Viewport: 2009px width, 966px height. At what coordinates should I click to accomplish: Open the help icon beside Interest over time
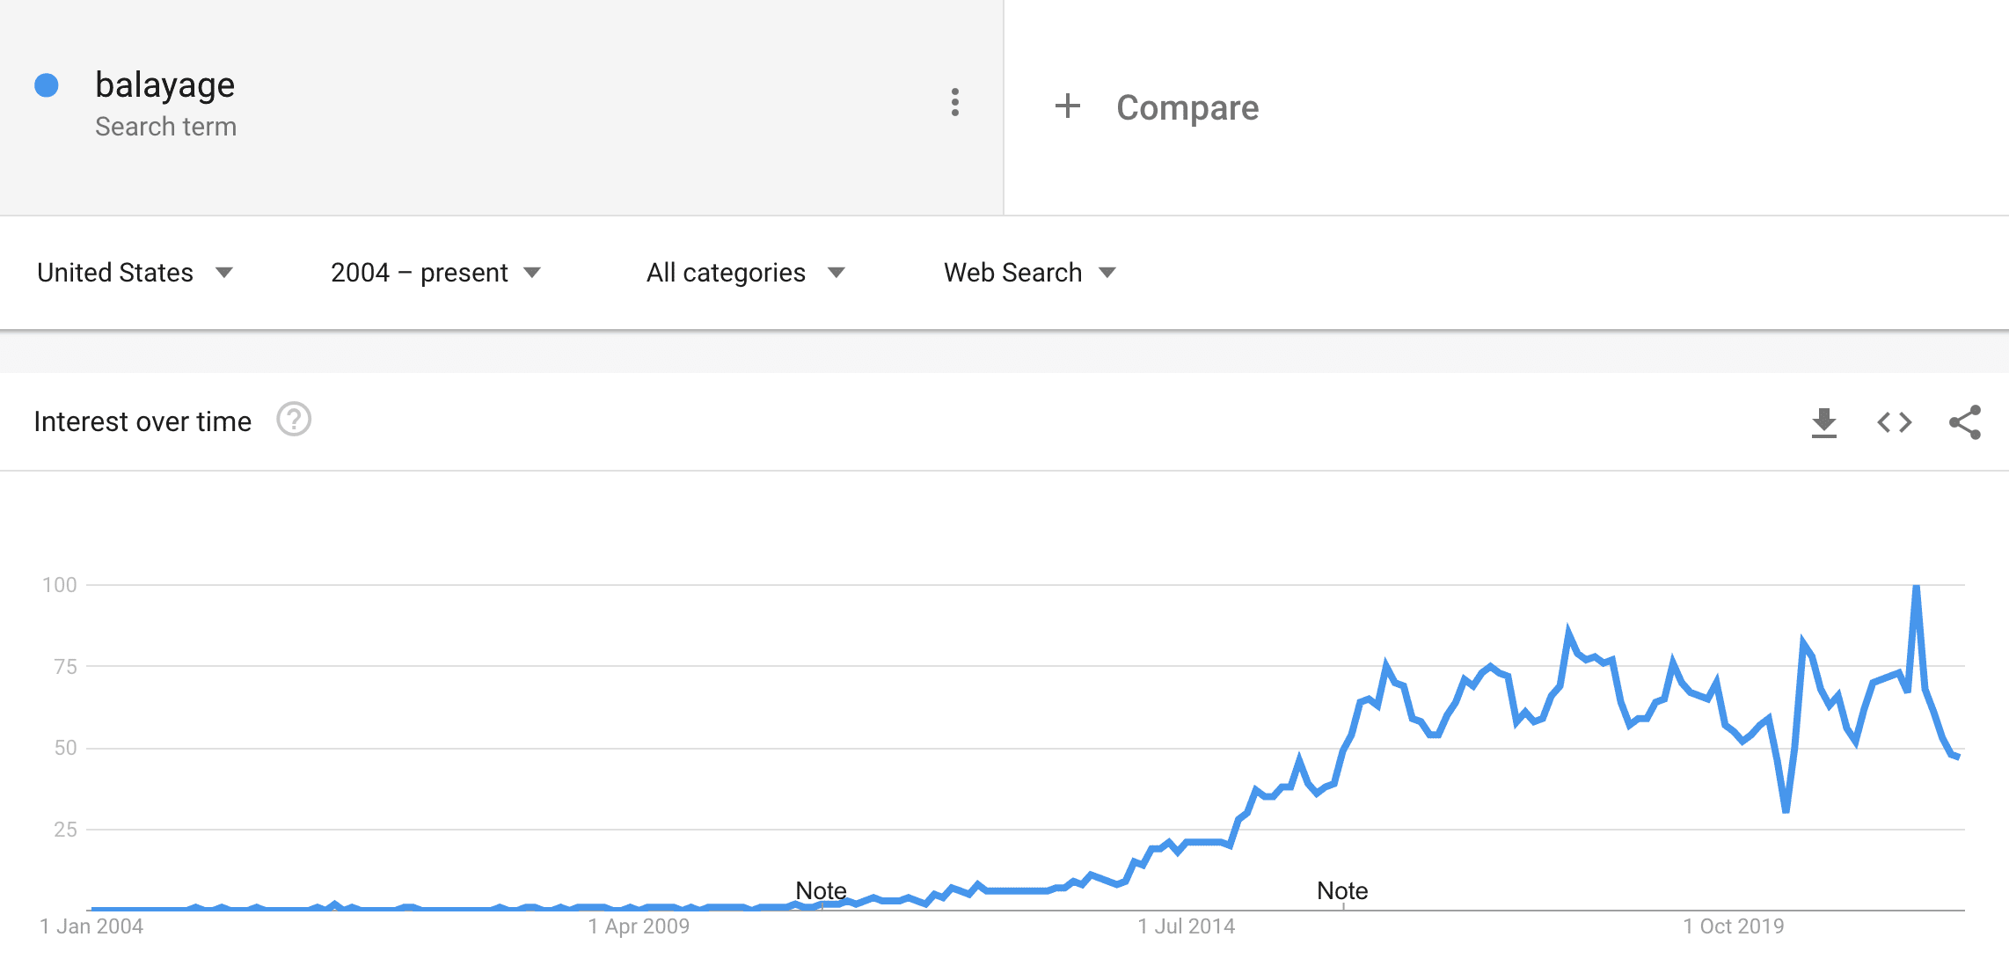[x=294, y=420]
